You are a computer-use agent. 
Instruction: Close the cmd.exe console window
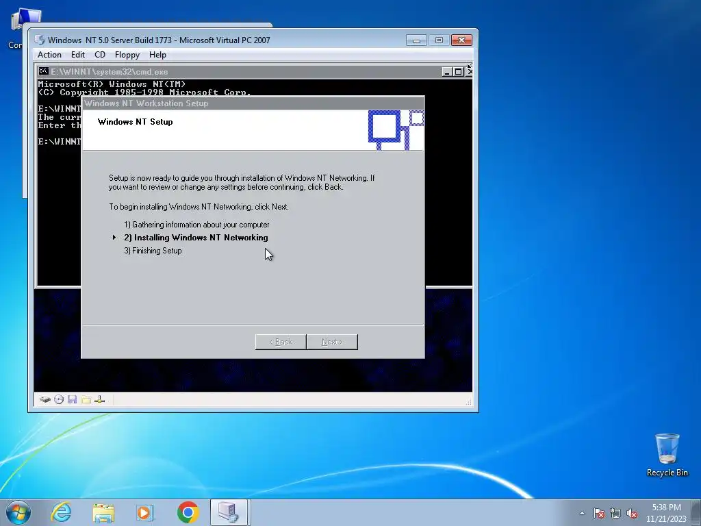pyautogui.click(x=468, y=71)
